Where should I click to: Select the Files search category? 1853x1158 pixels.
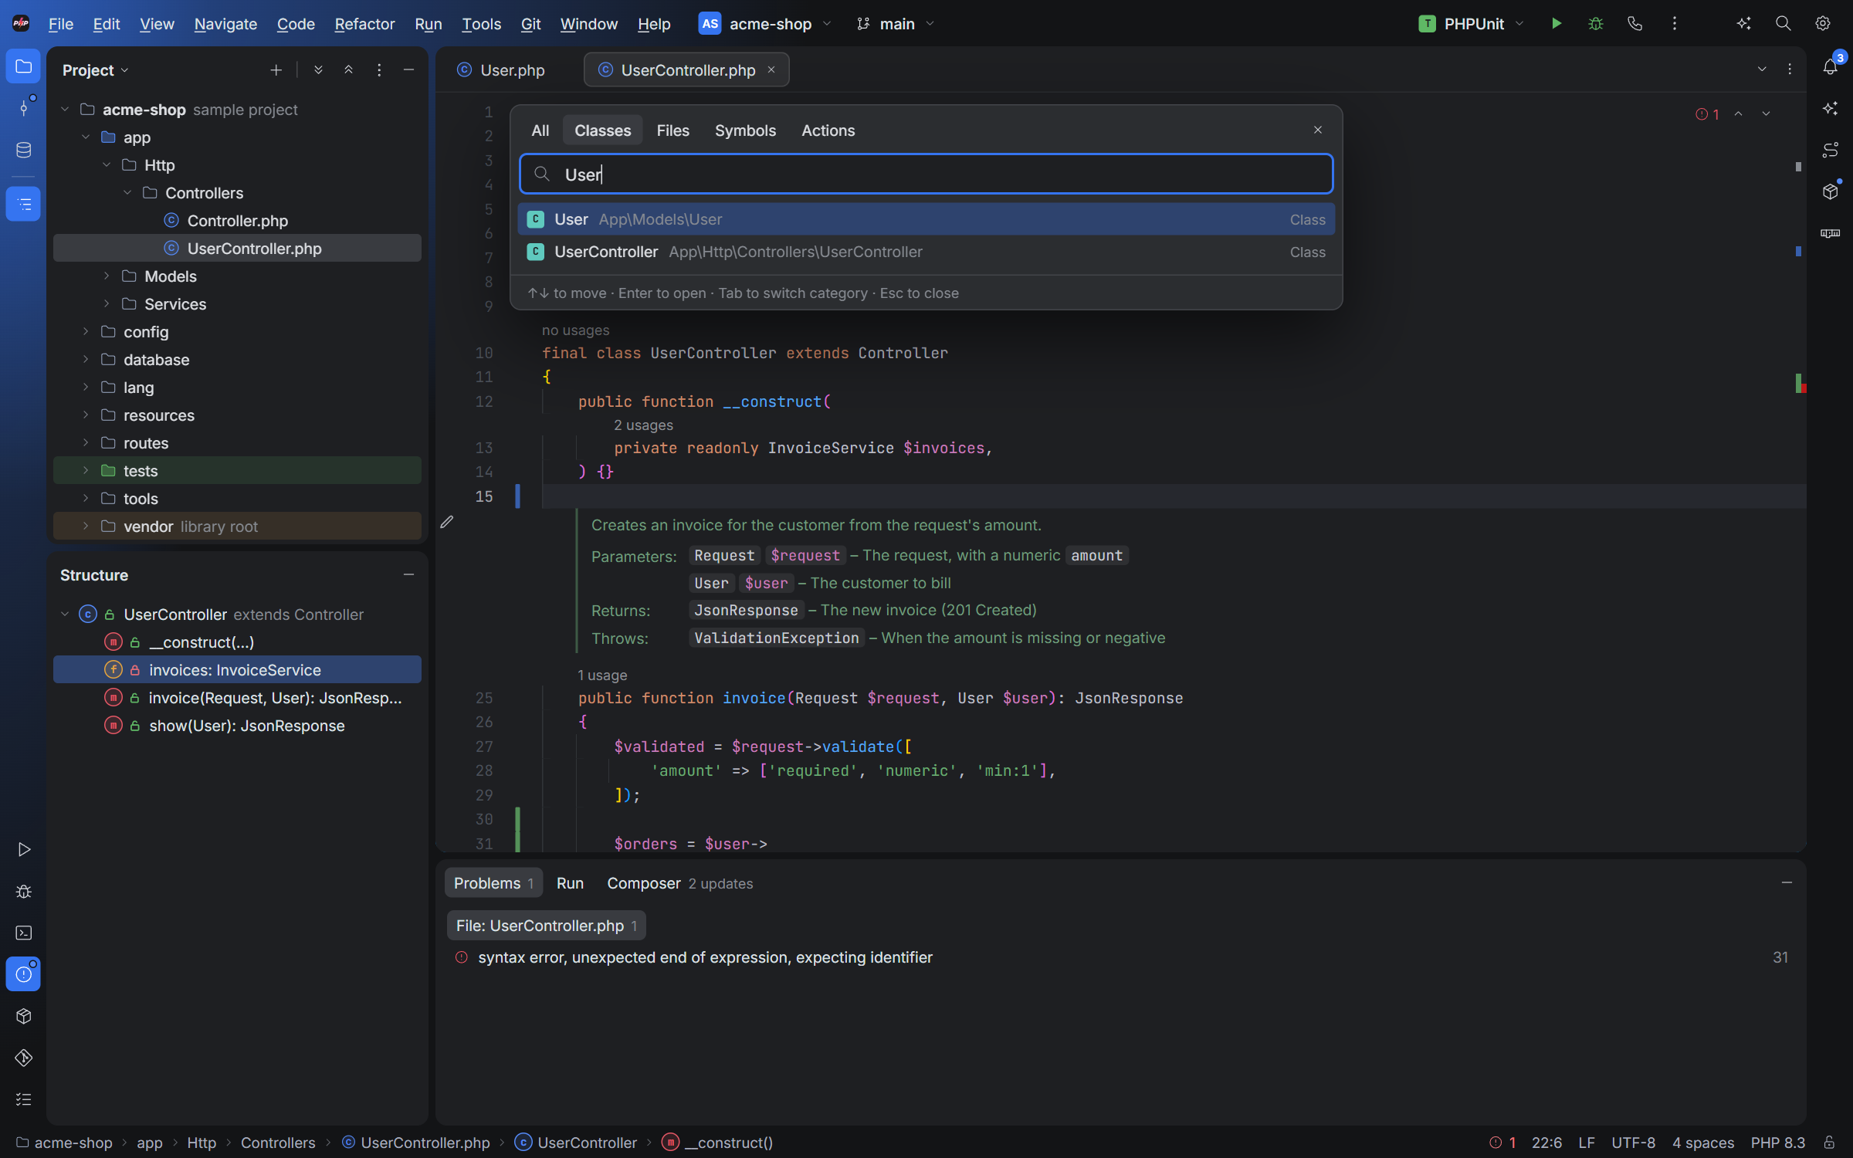point(672,130)
